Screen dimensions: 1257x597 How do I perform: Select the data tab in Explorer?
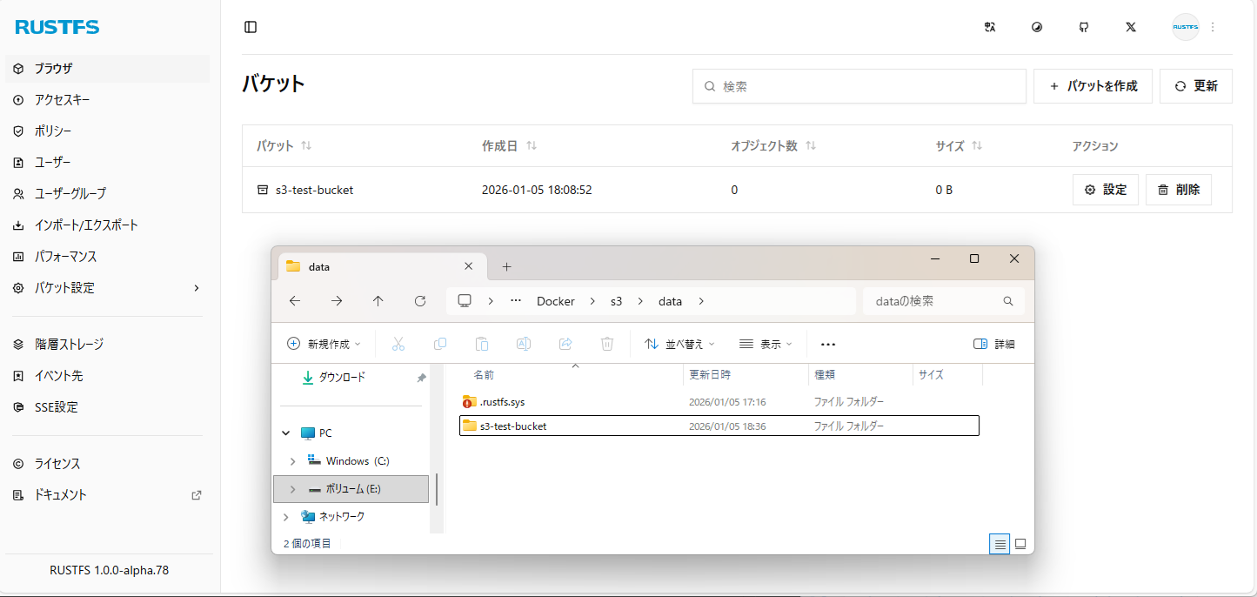374,266
